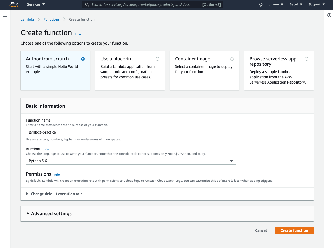Select the Browse serverless app repository radio button

(307, 59)
